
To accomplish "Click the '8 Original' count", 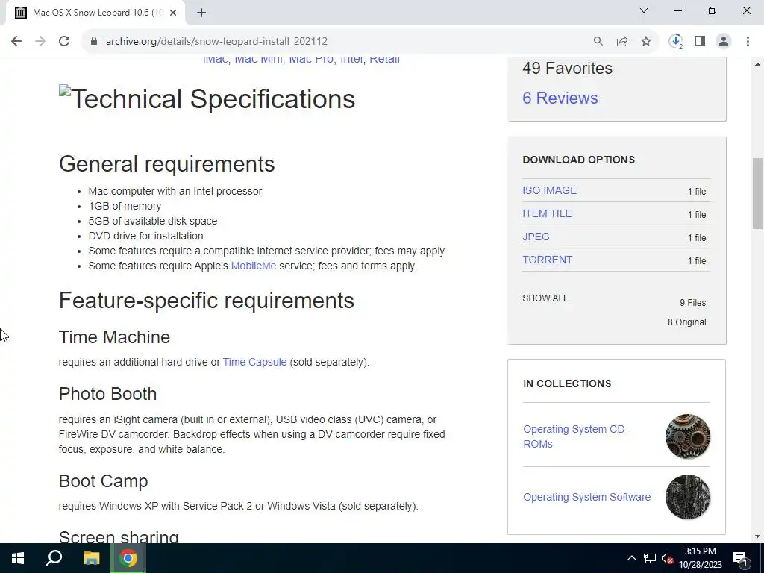I will (x=686, y=322).
